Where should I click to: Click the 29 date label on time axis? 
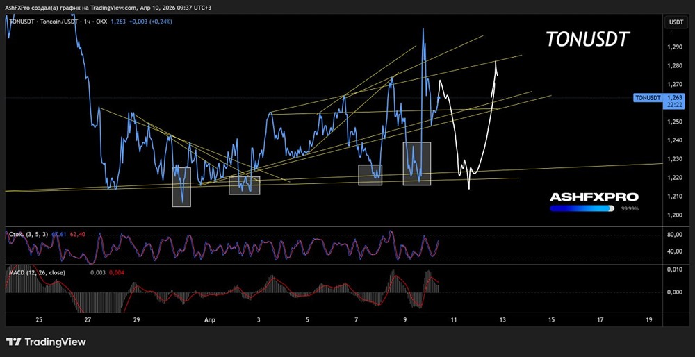click(136, 319)
